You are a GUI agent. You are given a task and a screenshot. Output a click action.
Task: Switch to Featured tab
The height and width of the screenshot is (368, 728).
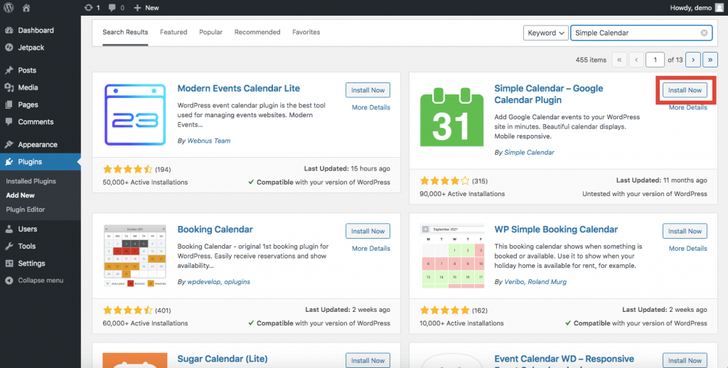[173, 32]
